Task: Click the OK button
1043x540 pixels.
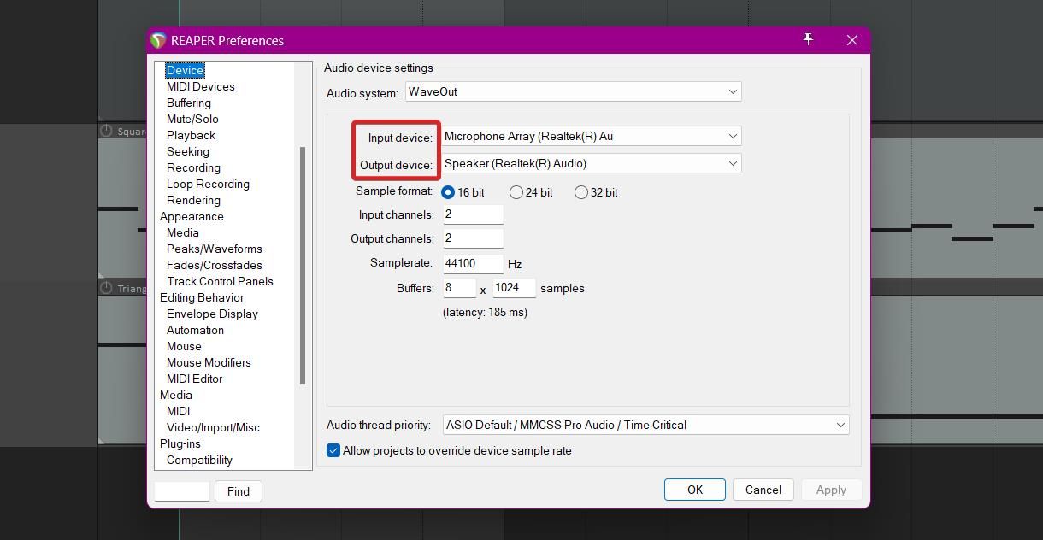Action: click(694, 490)
